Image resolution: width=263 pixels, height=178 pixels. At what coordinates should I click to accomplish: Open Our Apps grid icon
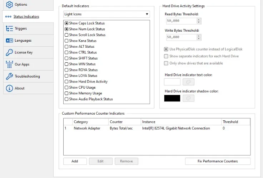[9, 64]
